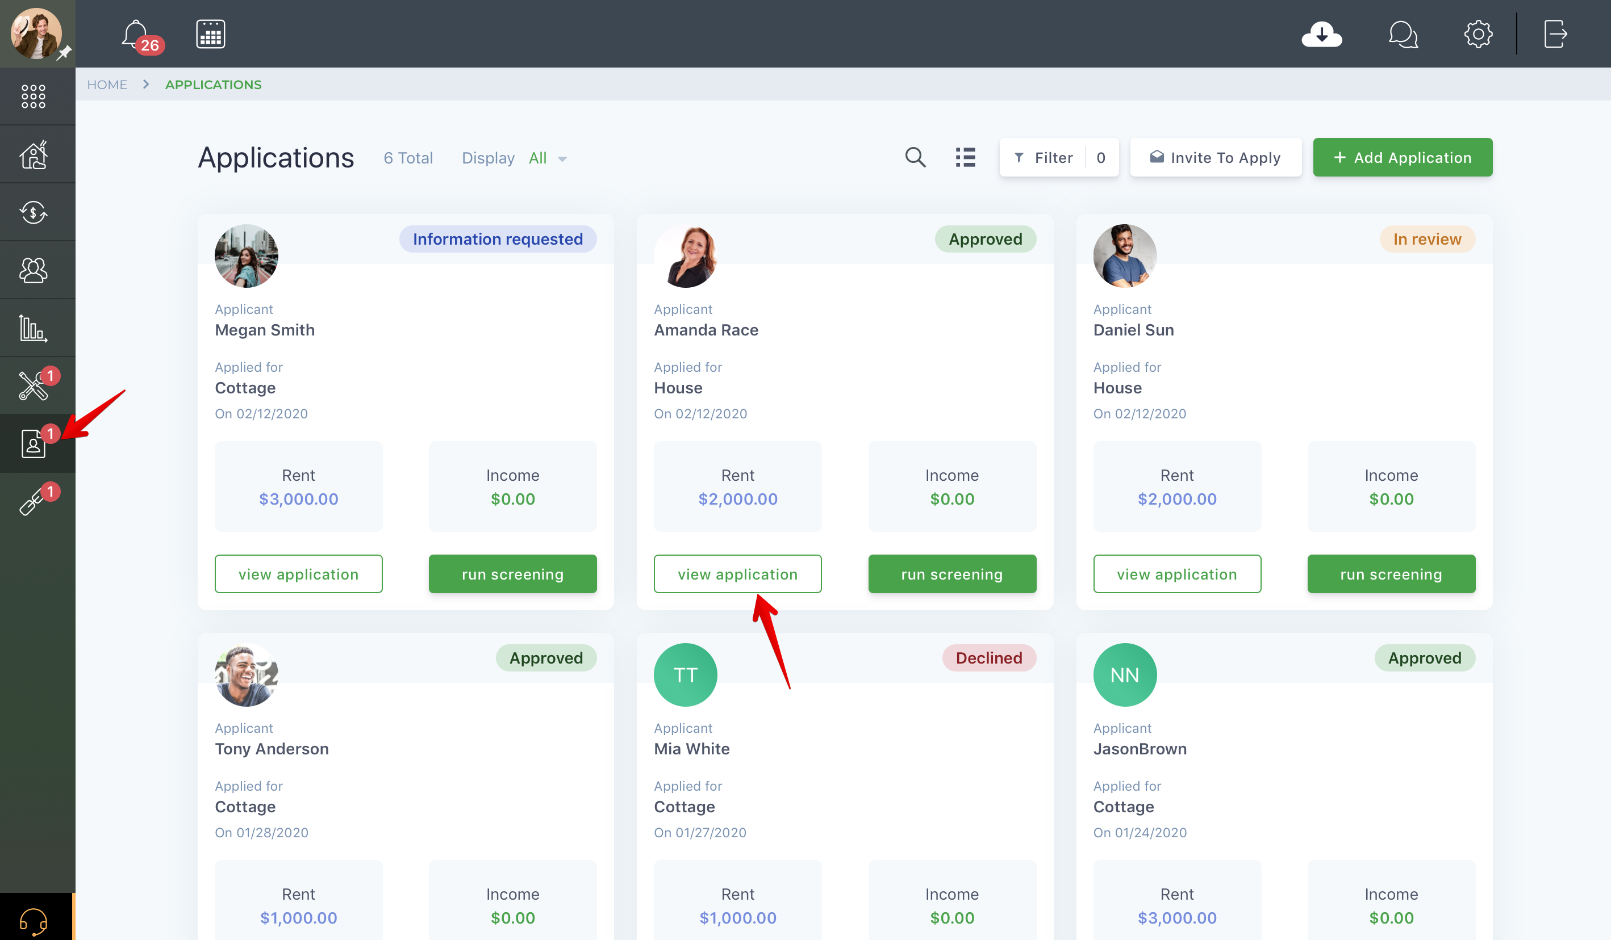Select the JasonBrown applicant name
1611x940 pixels.
(1140, 748)
